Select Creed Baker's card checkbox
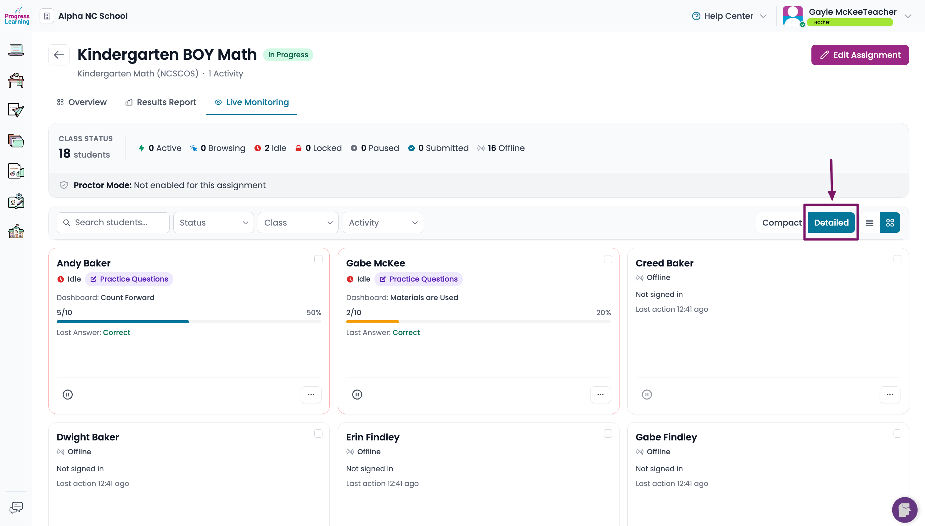Viewport: 925px width, 526px height. coord(898,260)
